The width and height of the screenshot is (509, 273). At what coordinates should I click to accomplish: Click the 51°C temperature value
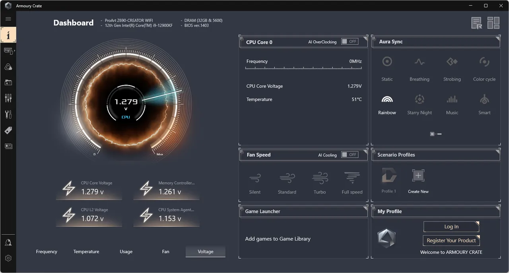click(x=357, y=99)
